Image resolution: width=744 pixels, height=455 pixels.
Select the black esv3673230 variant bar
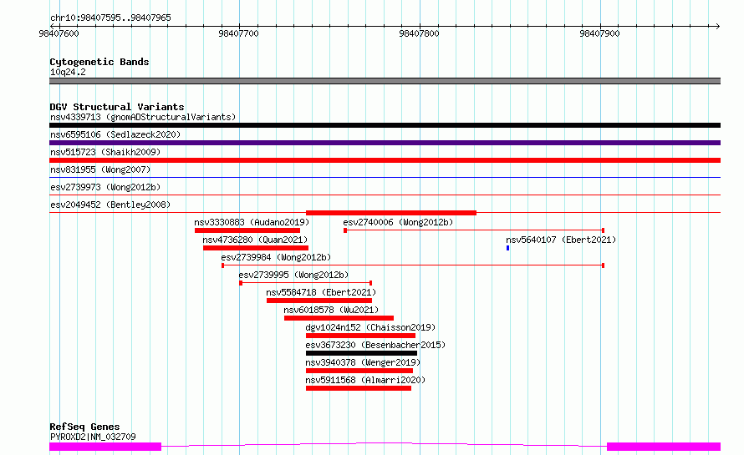362,353
